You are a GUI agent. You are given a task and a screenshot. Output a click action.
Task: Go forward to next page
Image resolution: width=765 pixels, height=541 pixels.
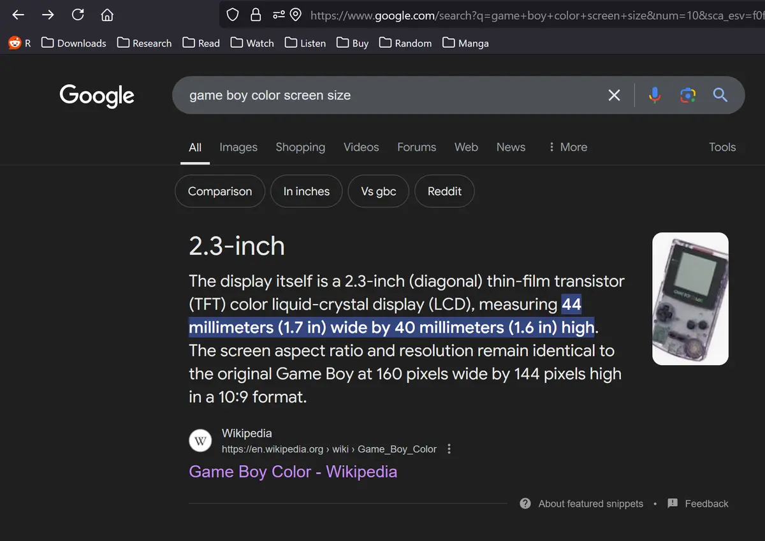(48, 15)
